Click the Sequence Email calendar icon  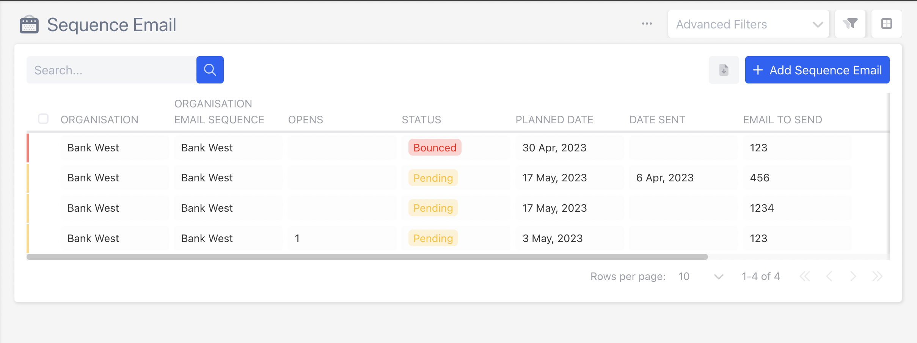[x=29, y=25]
